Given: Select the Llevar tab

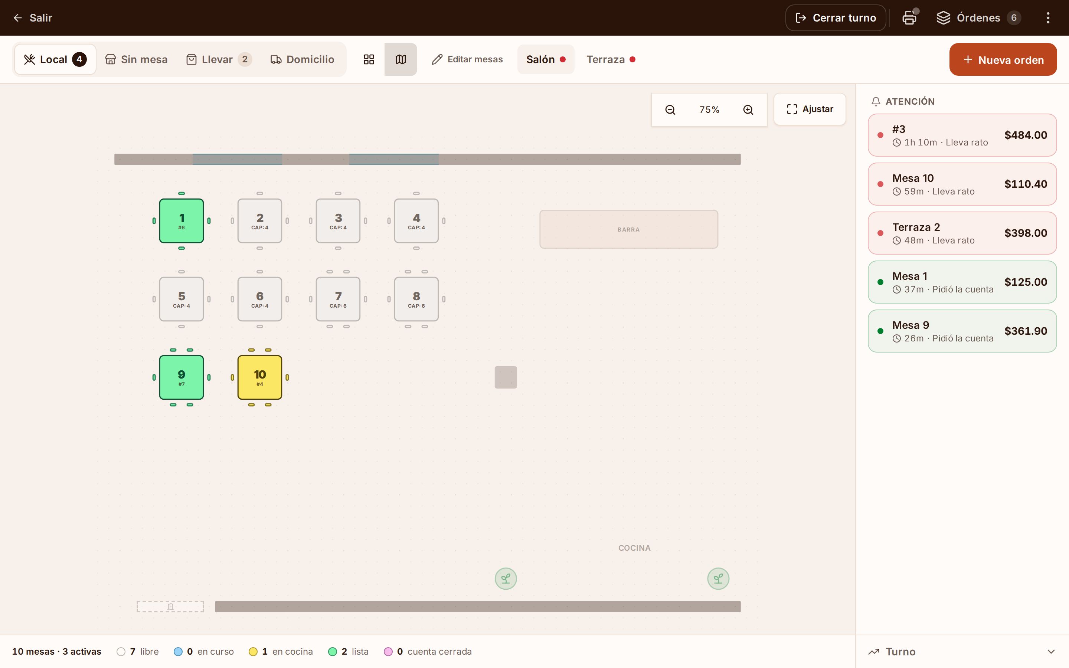Looking at the screenshot, I should [x=219, y=59].
